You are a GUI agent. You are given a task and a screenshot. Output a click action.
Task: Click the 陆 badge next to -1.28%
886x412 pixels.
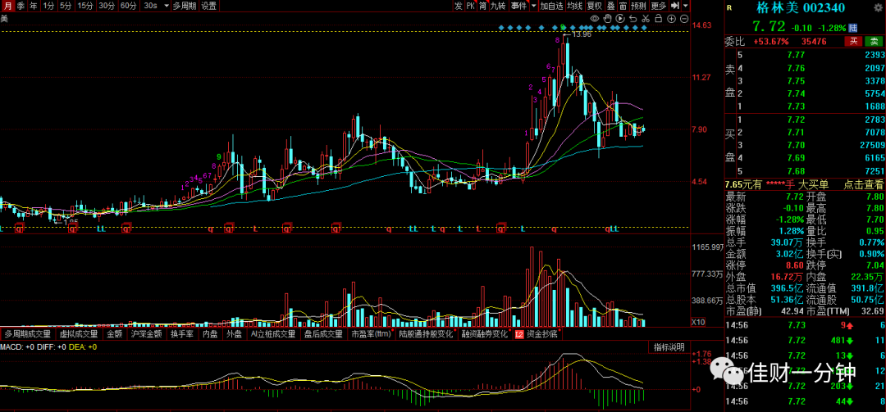pyautogui.click(x=852, y=27)
